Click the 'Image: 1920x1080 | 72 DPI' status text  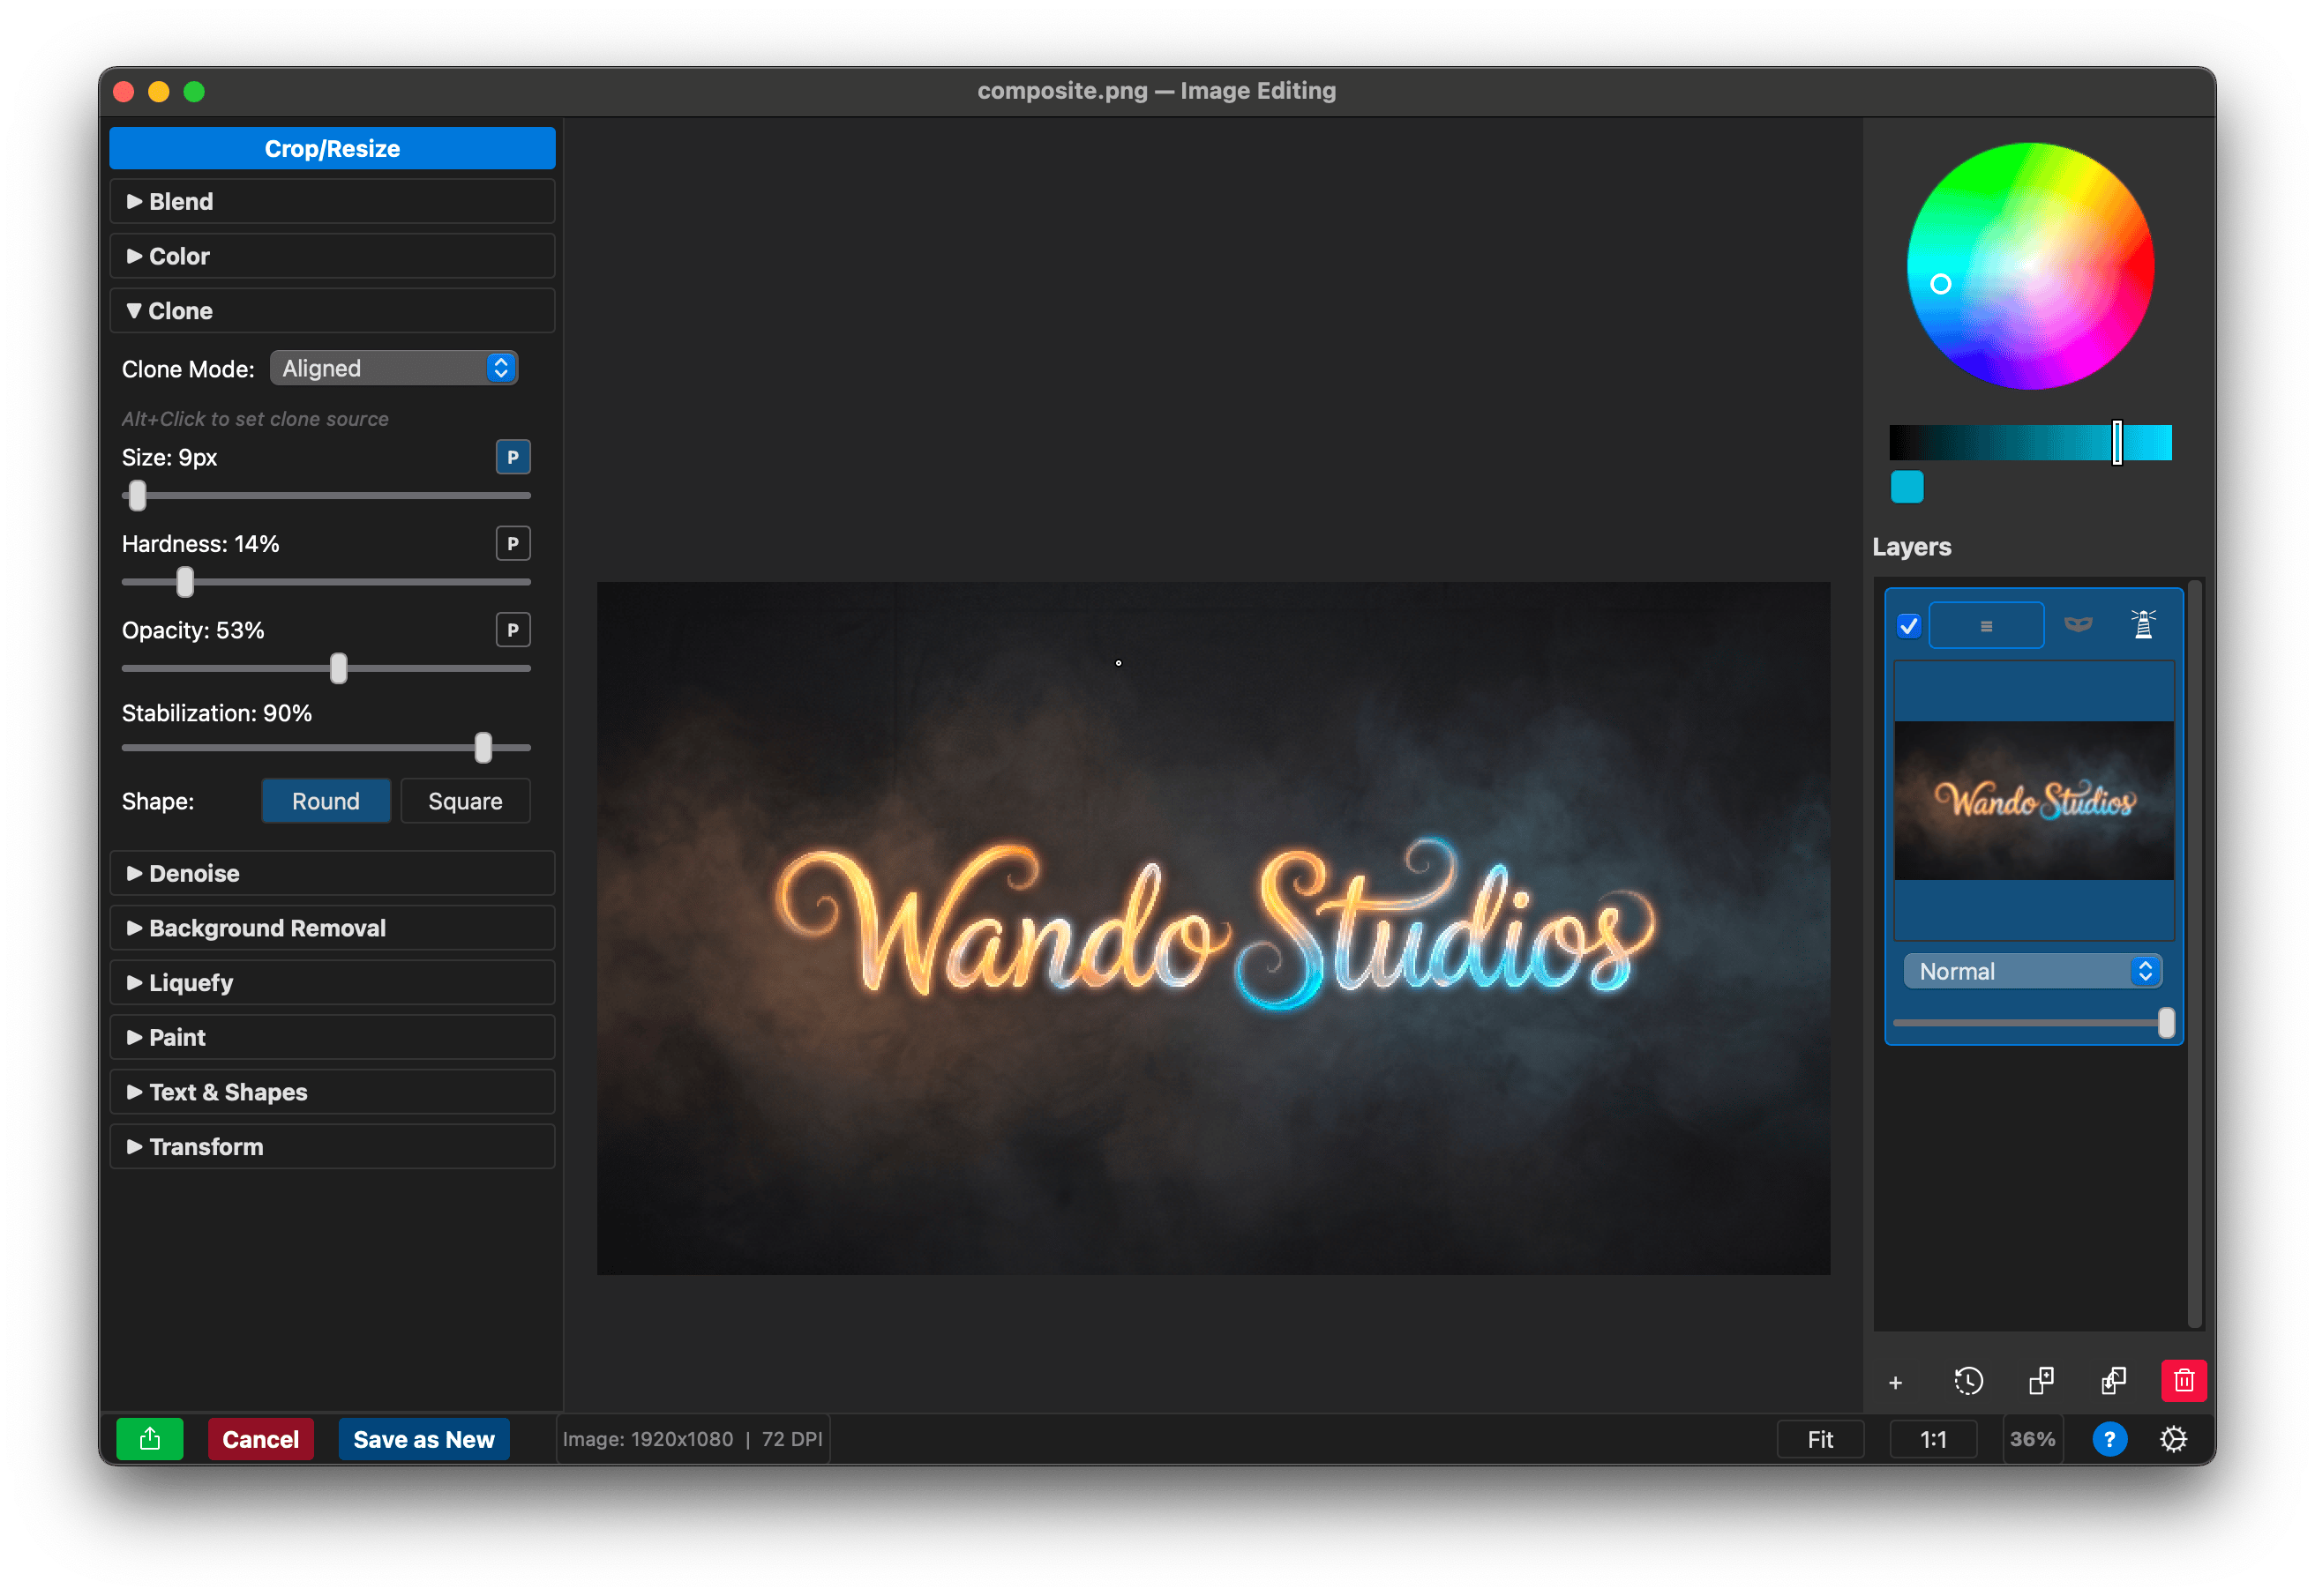[693, 1439]
